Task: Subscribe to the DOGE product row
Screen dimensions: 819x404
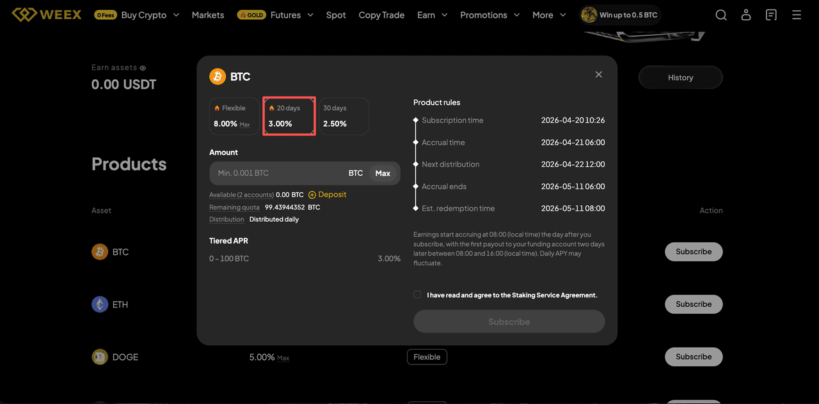Action: coord(694,357)
